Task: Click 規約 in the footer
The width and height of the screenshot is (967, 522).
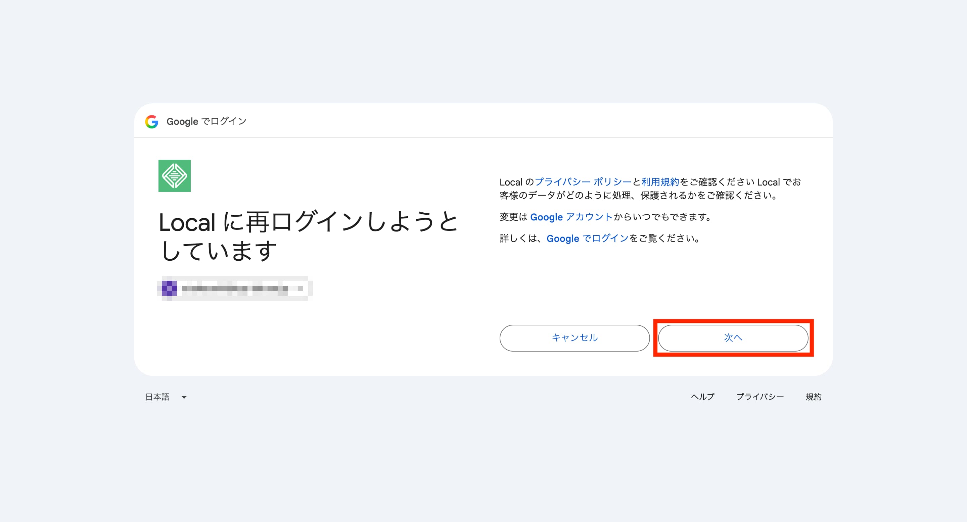Action: (x=814, y=397)
